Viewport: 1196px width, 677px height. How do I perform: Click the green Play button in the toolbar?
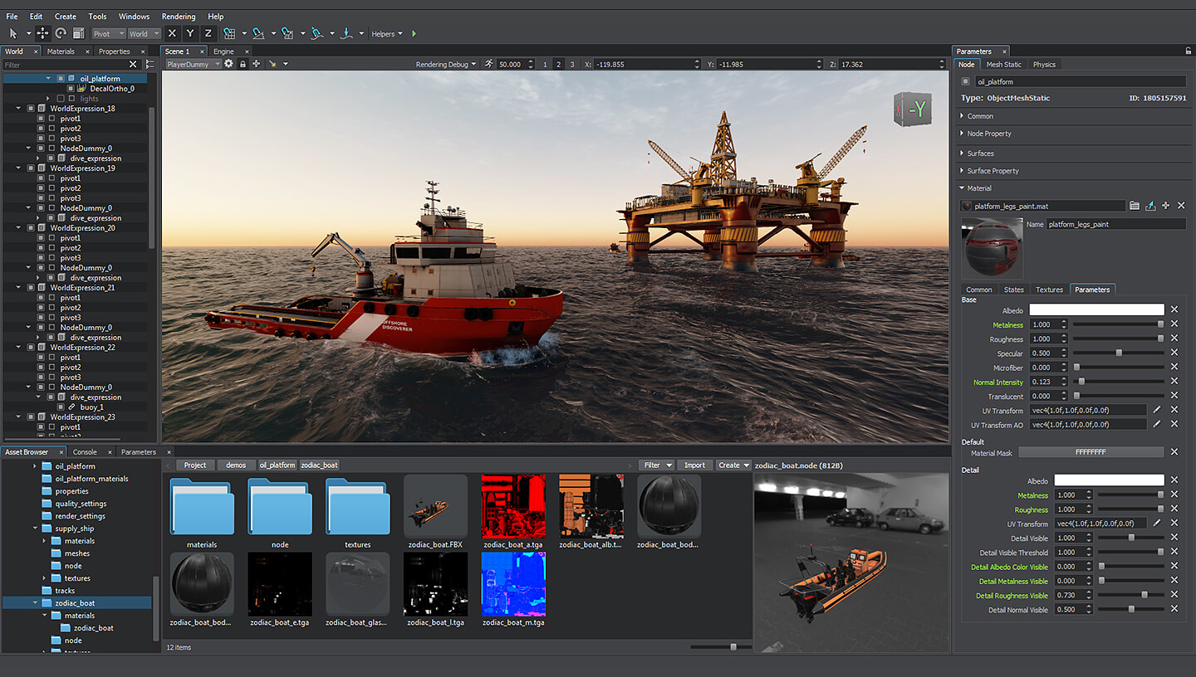(x=414, y=34)
